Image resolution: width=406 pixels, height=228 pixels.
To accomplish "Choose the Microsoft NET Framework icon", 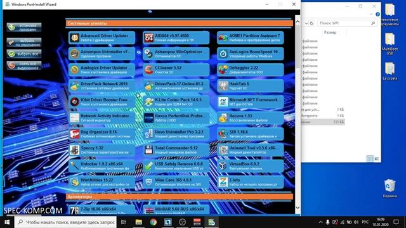I will [223, 102].
